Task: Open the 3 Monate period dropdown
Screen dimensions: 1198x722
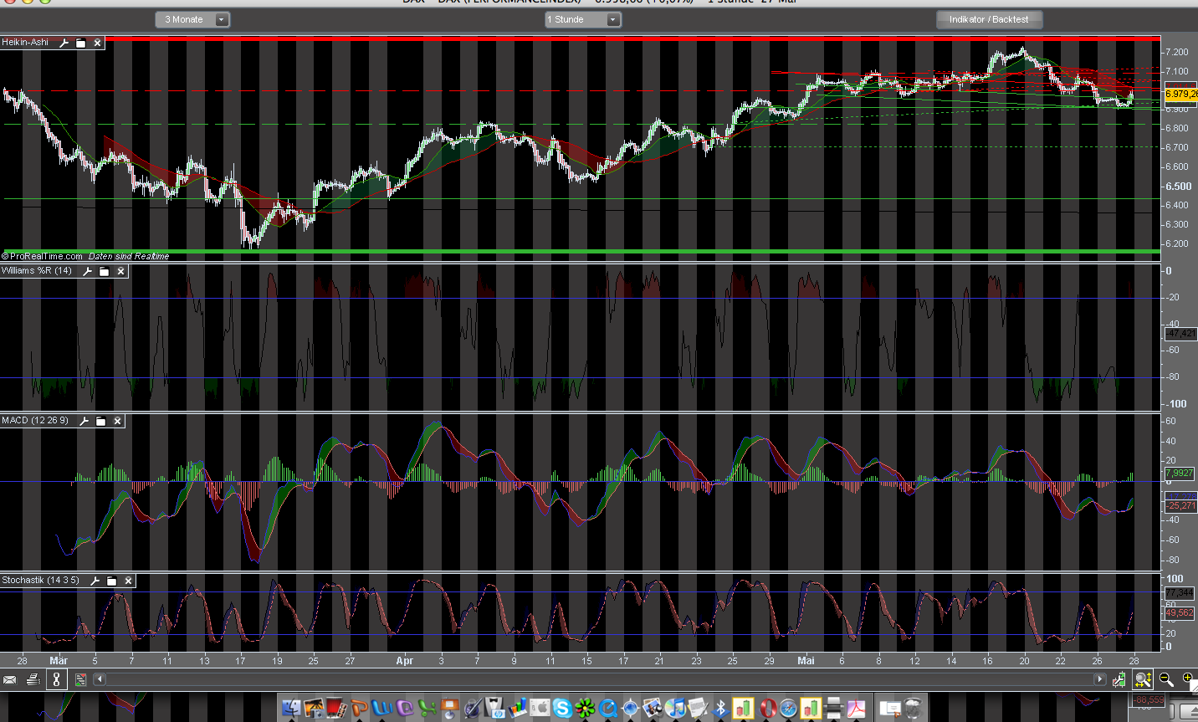Action: [192, 19]
